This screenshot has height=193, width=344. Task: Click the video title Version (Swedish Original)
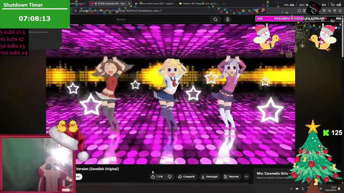click(x=97, y=169)
